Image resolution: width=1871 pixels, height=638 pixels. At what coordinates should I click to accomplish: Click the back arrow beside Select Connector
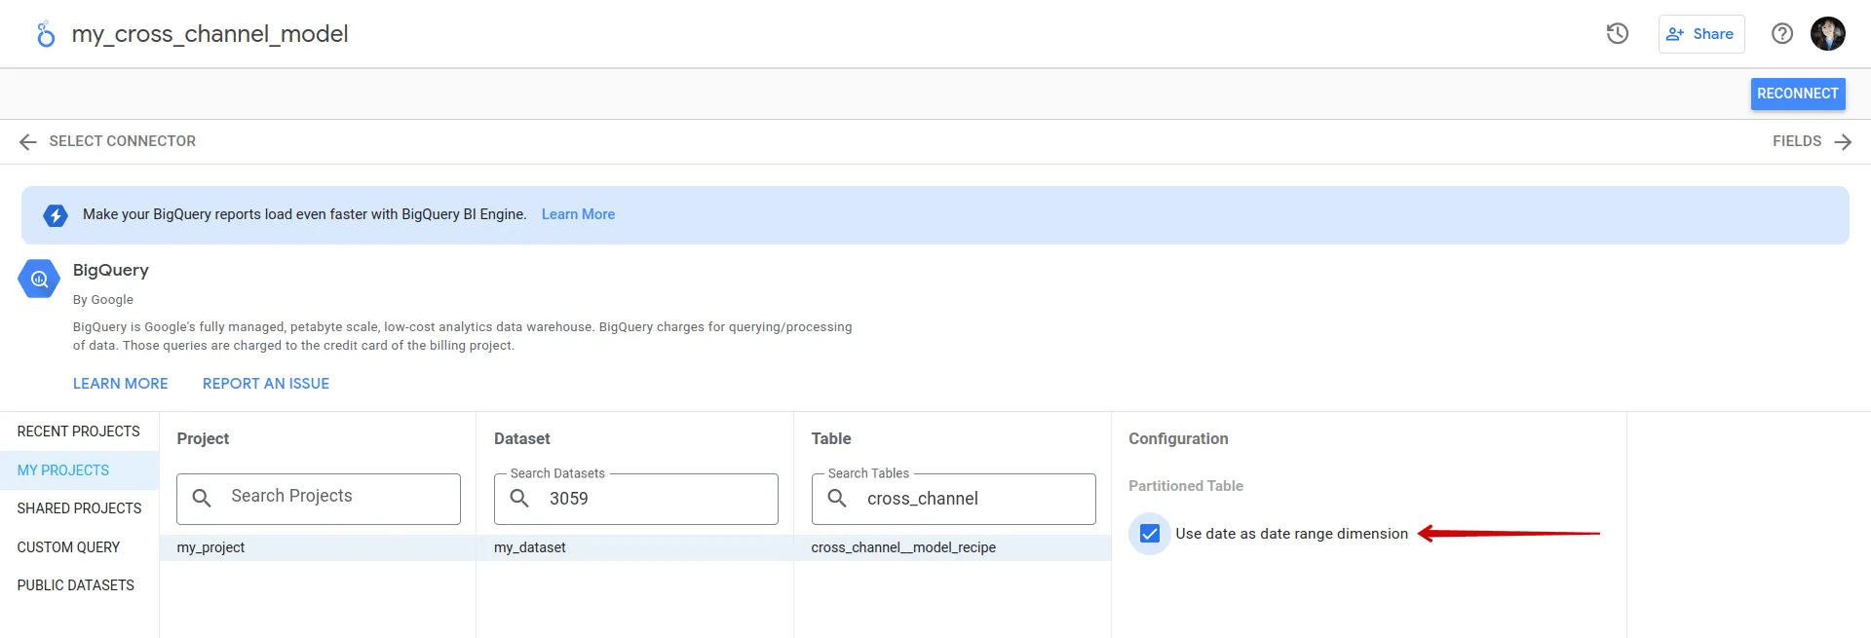click(x=28, y=142)
